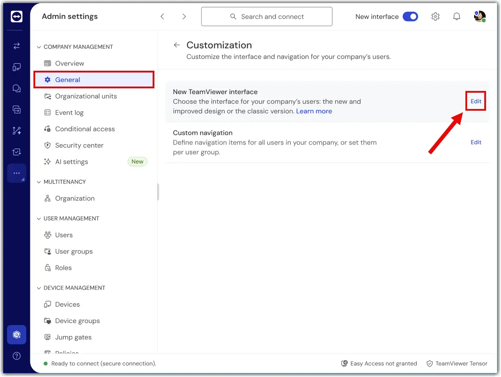Click the Easy Access not granted status
This screenshot has height=377, width=501.
[379, 363]
